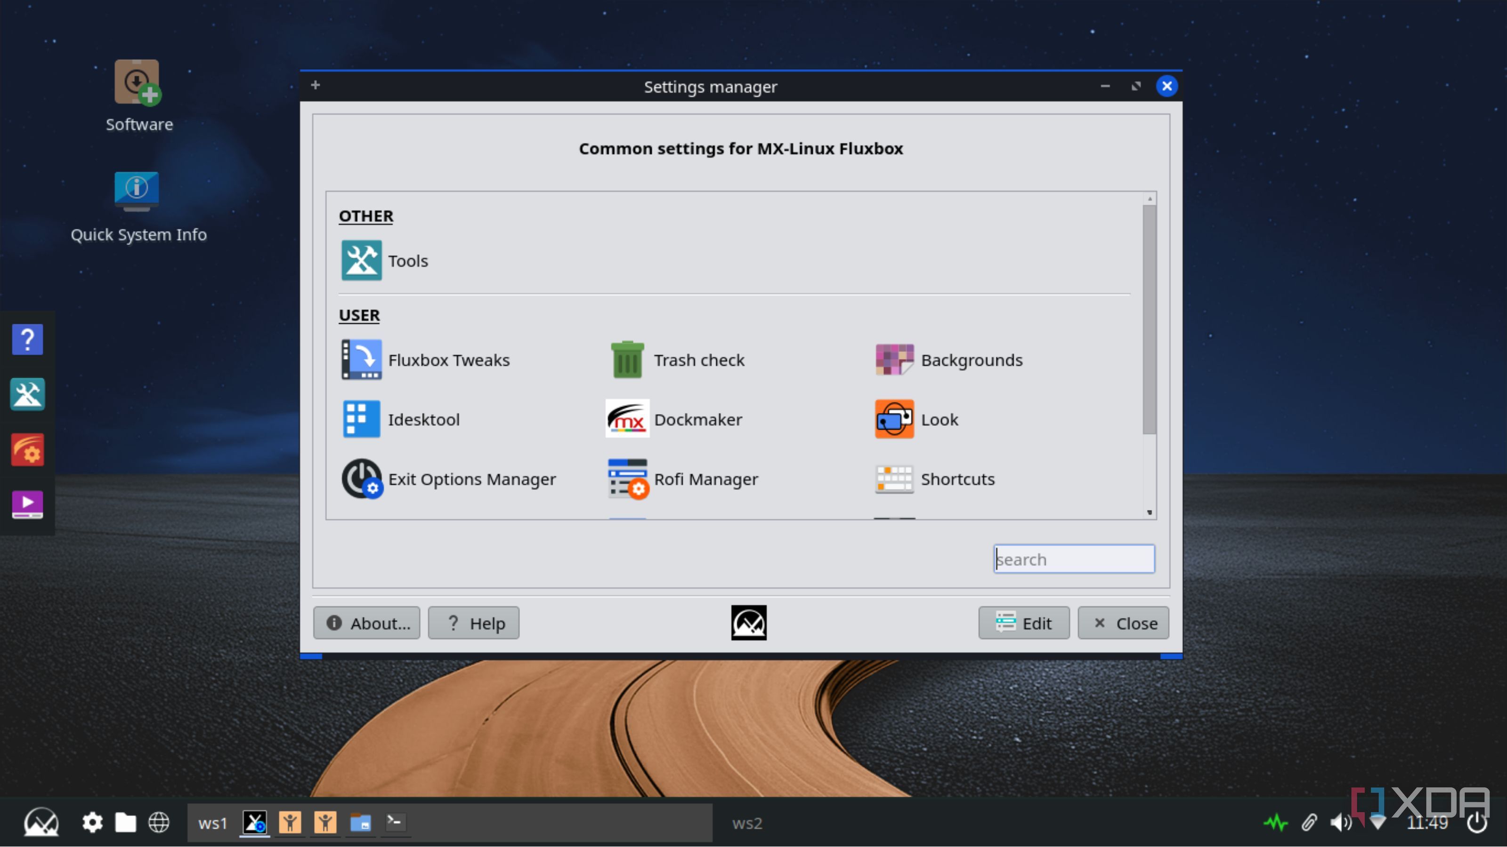The width and height of the screenshot is (1507, 847).
Task: Open Quick System Info desktop icon
Action: 137,191
